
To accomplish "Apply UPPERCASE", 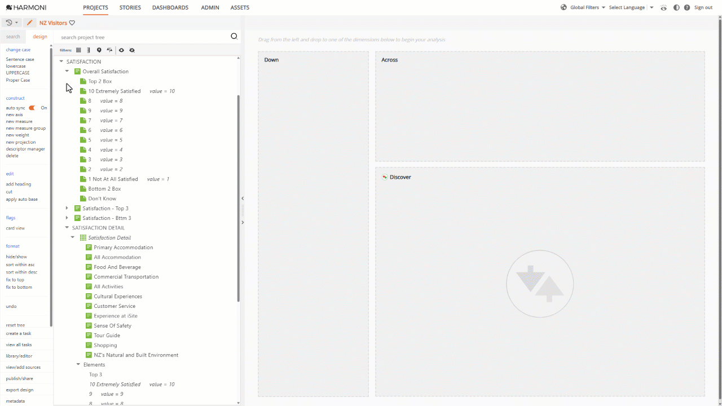I will (17, 73).
